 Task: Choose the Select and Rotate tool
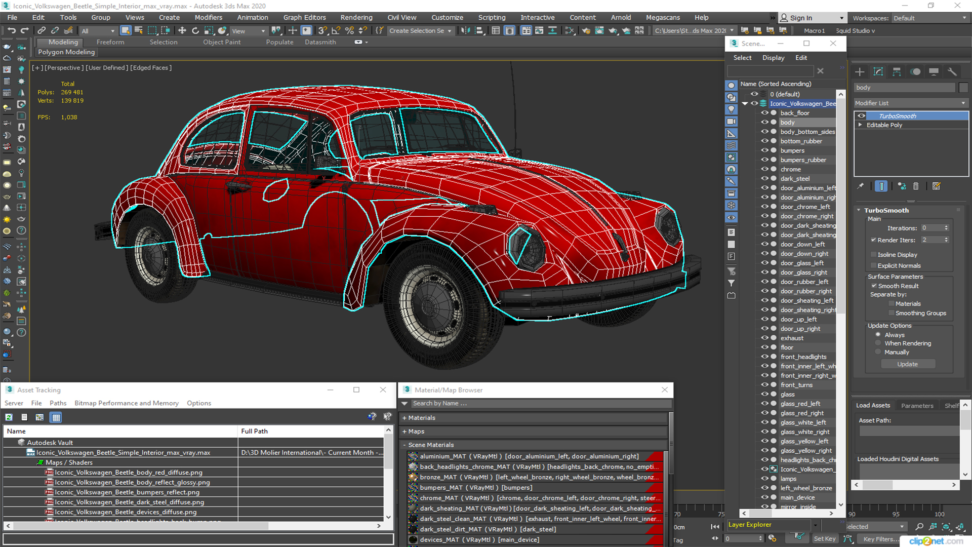[195, 31]
